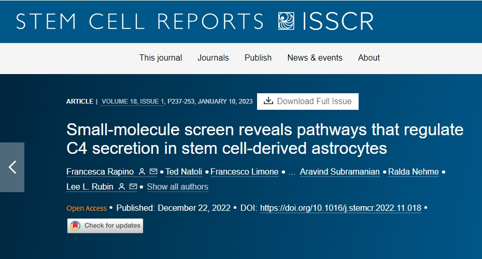Click the envelope icon beside Francesca Rapino
482x259 pixels.
click(x=153, y=172)
